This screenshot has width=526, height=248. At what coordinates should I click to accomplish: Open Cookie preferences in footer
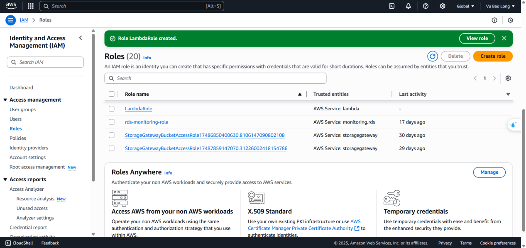tap(498, 243)
